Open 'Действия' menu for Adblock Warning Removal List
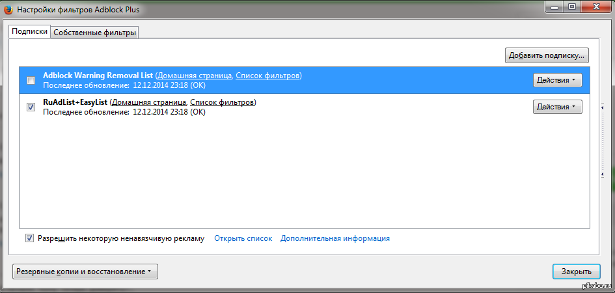Viewport: 615px width, 293px height. (x=557, y=80)
